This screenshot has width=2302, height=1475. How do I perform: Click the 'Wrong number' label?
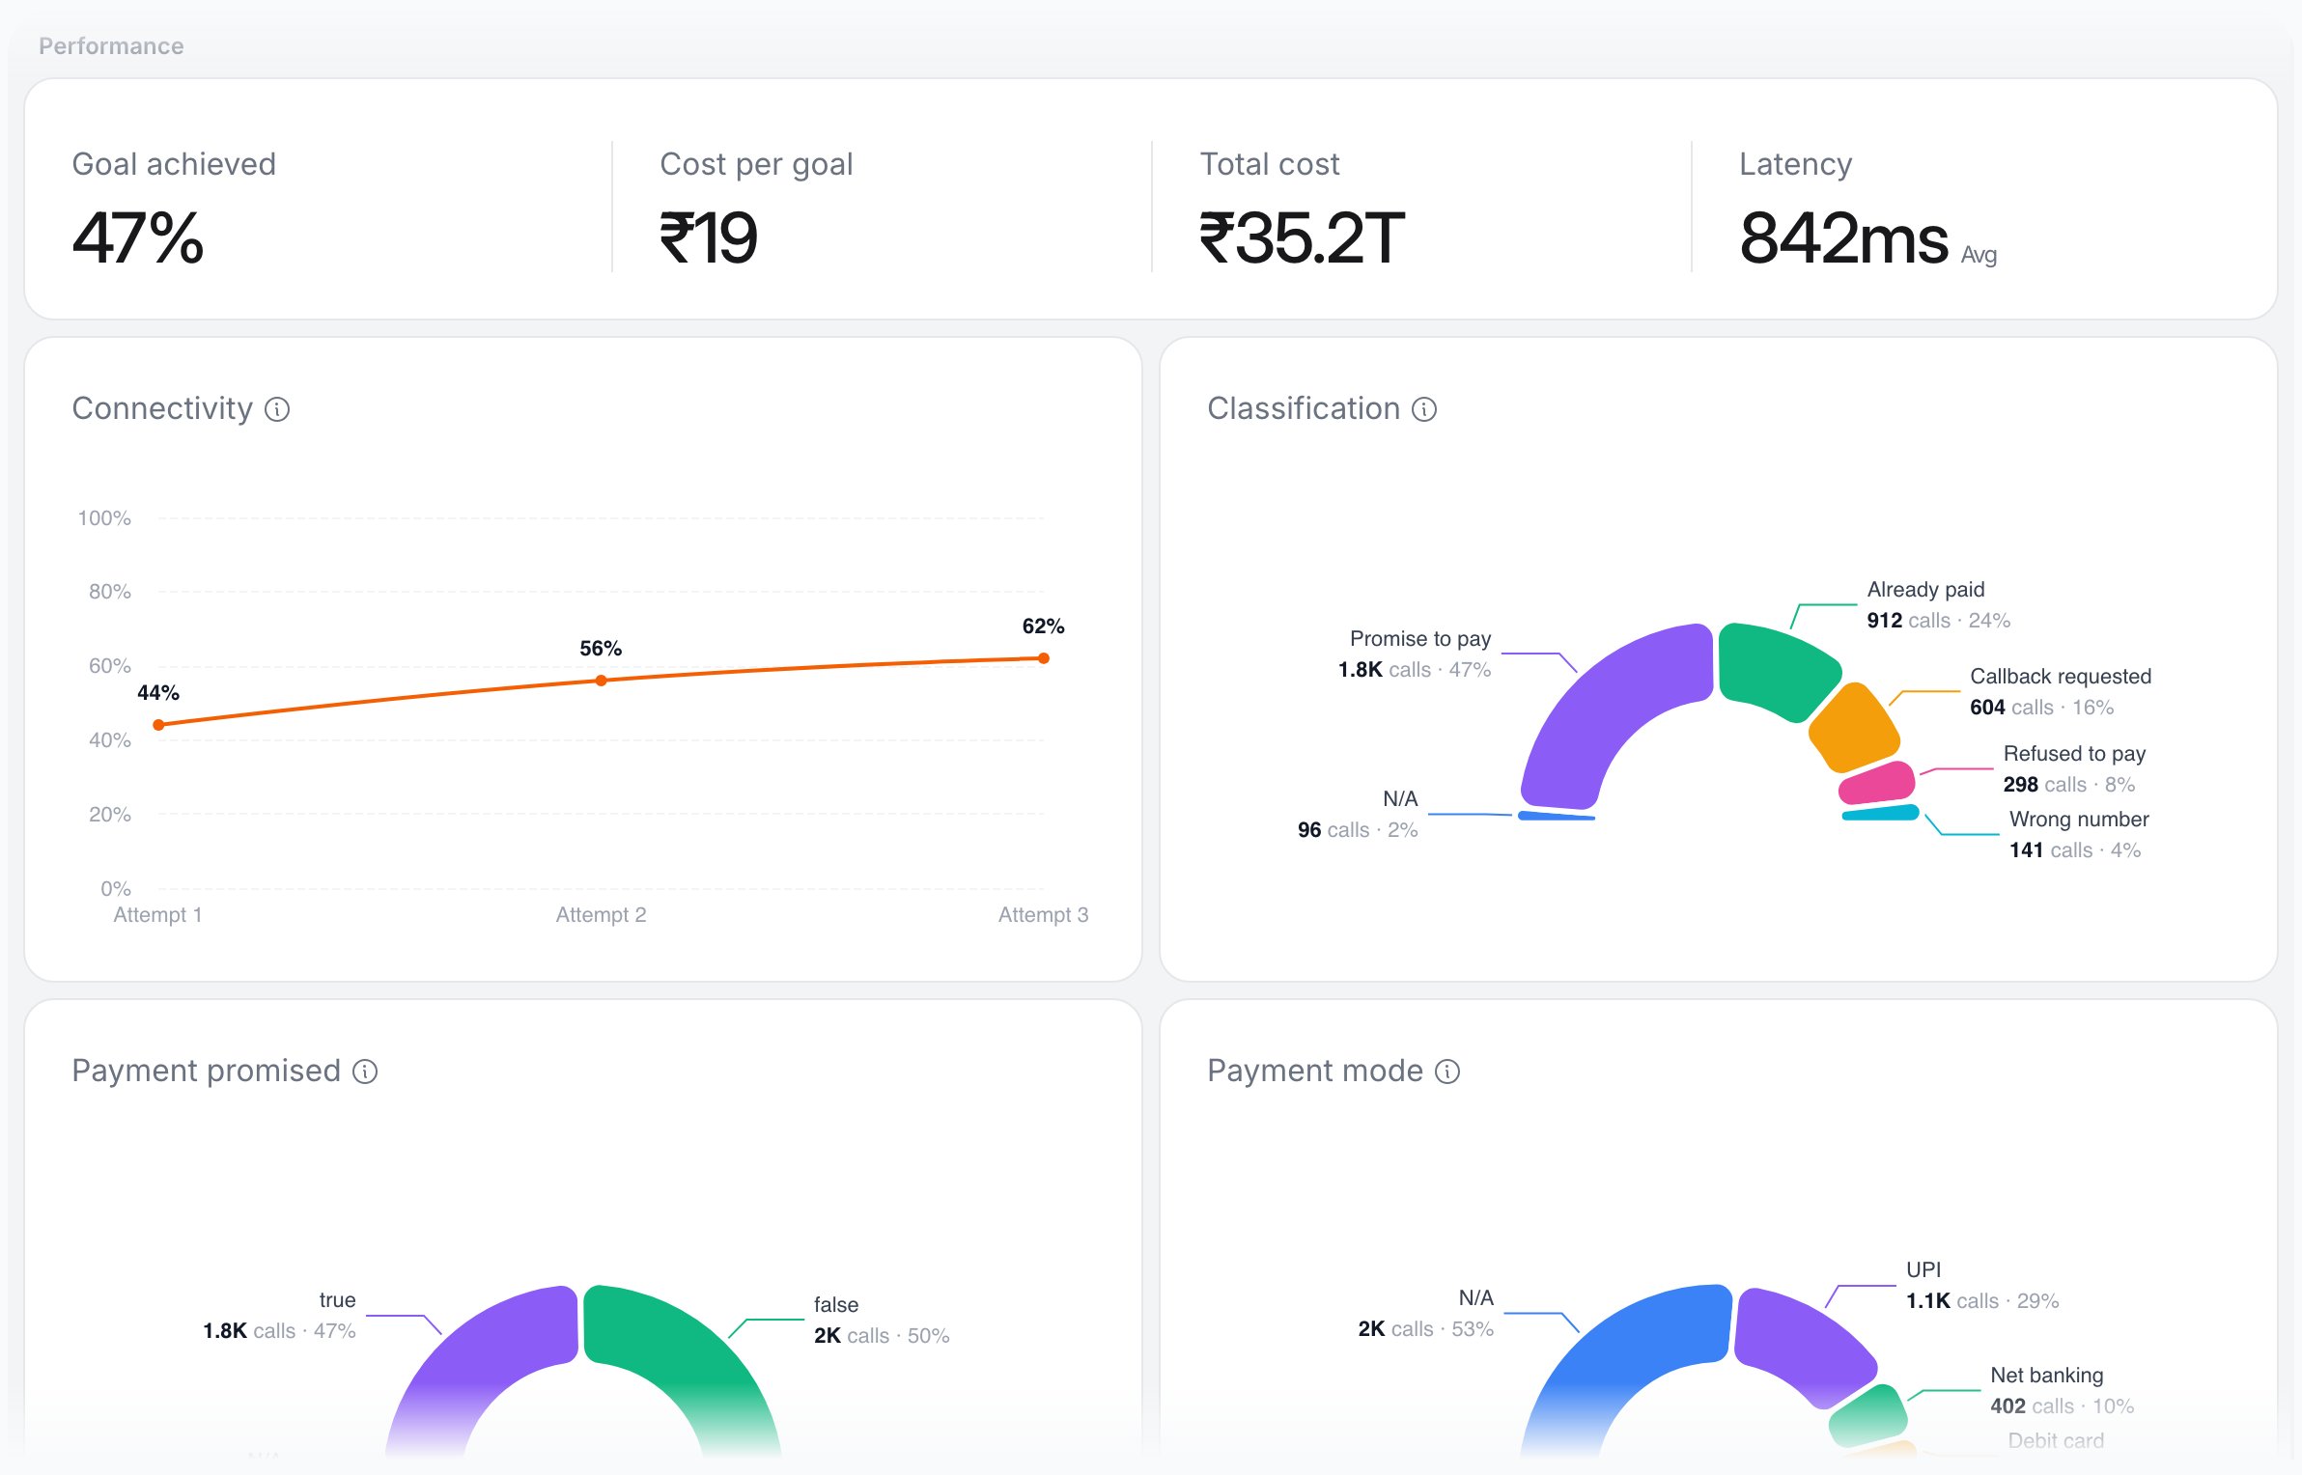click(x=2079, y=820)
